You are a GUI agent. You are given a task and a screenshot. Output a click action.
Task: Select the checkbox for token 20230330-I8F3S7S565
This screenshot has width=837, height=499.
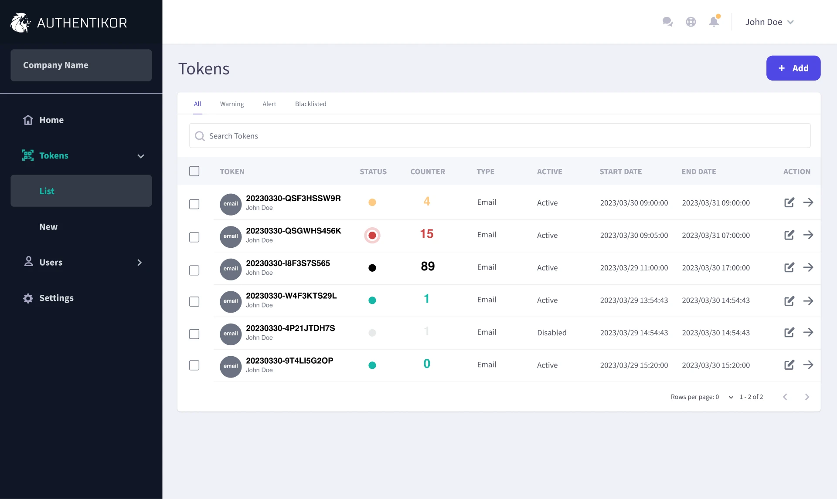point(194,270)
